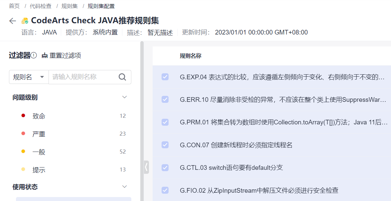
Task: Select the yellow 提示 severity dot
Action: 23,169
